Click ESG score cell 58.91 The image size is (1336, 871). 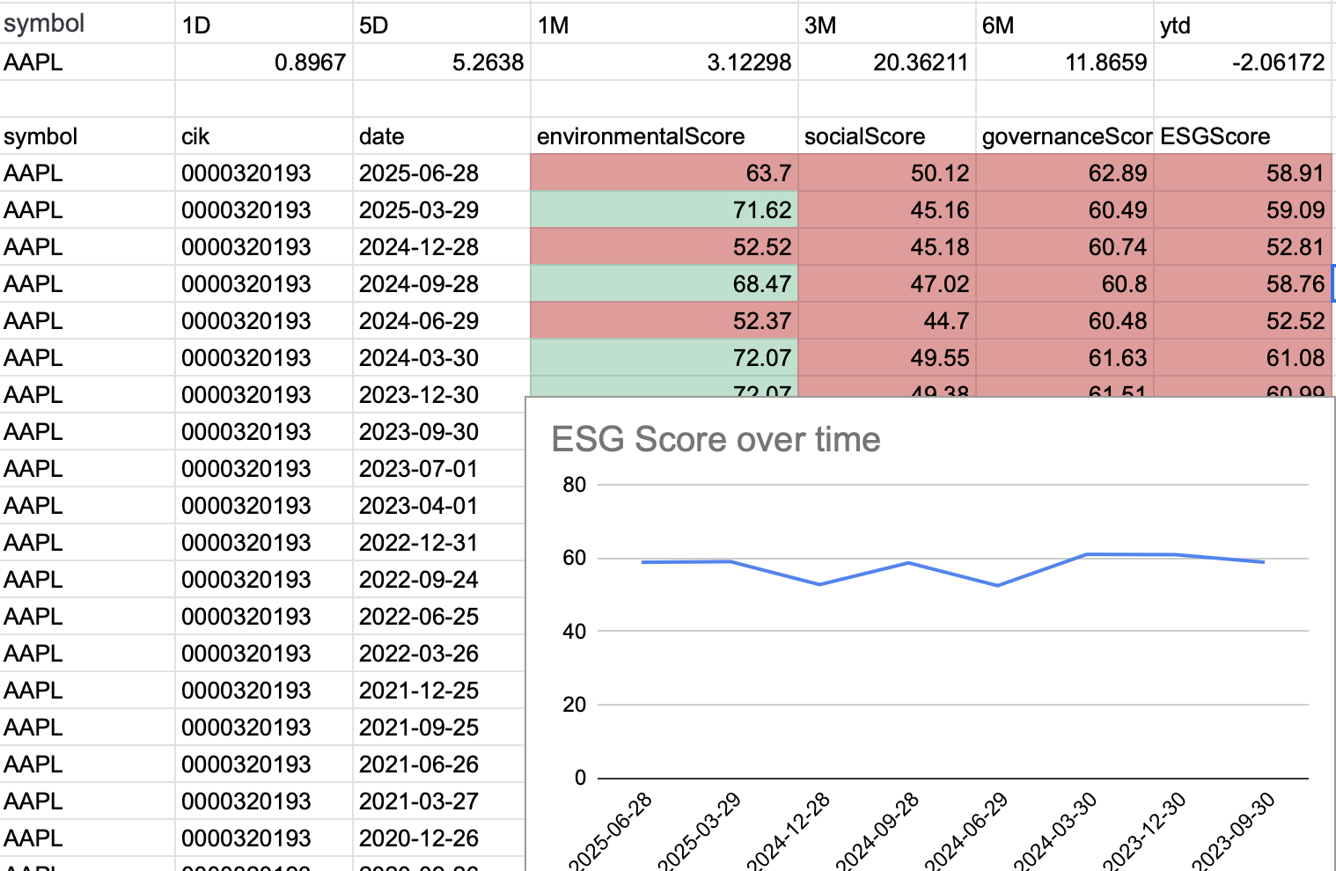pos(1243,173)
